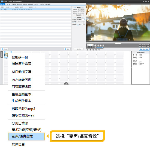Click the volume percentage box
Screen dimensions: 150x149
coord(84,23)
